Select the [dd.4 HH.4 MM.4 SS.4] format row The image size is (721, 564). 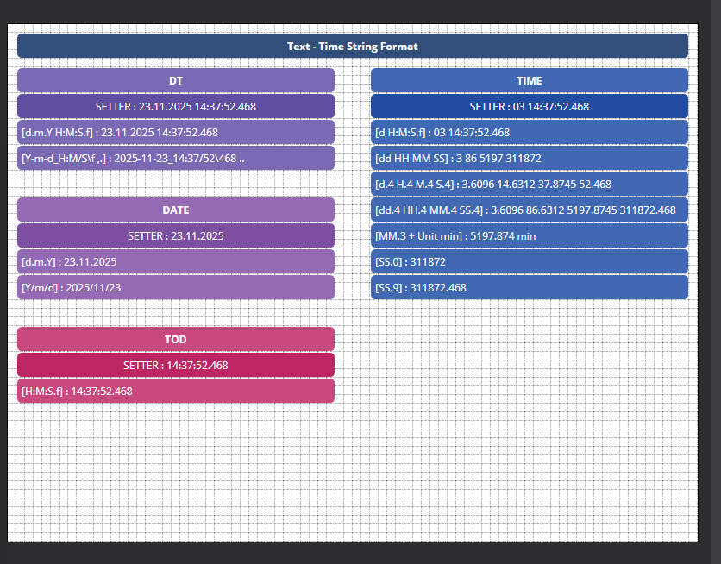click(x=530, y=210)
